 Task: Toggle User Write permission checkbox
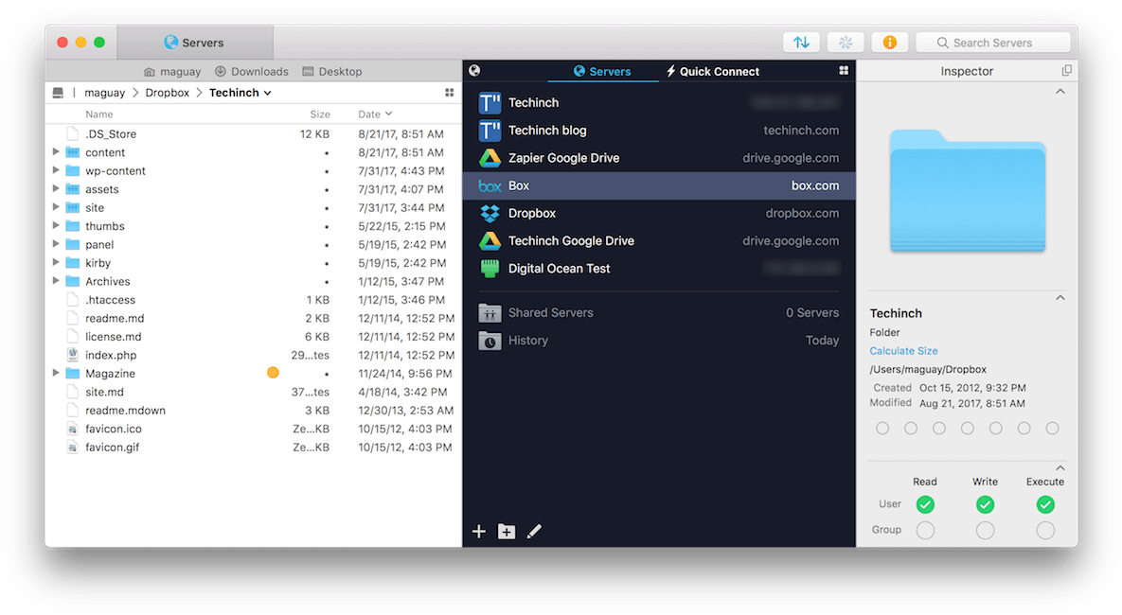[985, 504]
